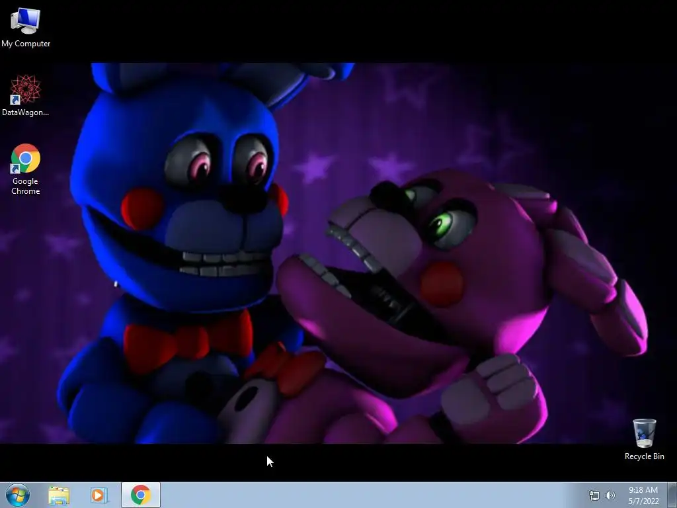677x508 pixels.
Task: Show the calendar from the 9:18 AM clock
Action: click(643, 495)
